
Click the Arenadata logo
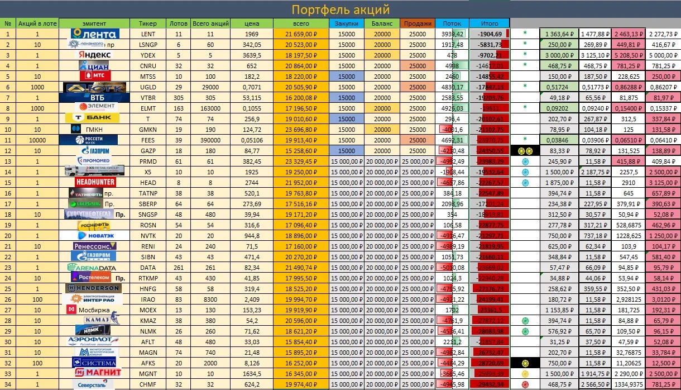(92, 267)
